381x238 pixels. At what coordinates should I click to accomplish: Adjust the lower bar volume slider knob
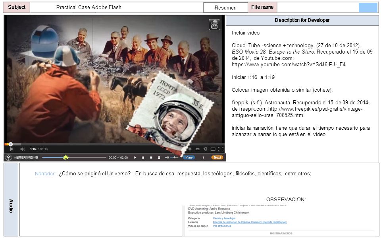click(x=175, y=157)
